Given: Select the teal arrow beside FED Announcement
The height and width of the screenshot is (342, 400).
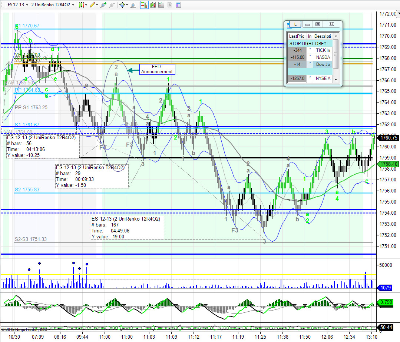Looking at the screenshot, I should (133, 70).
